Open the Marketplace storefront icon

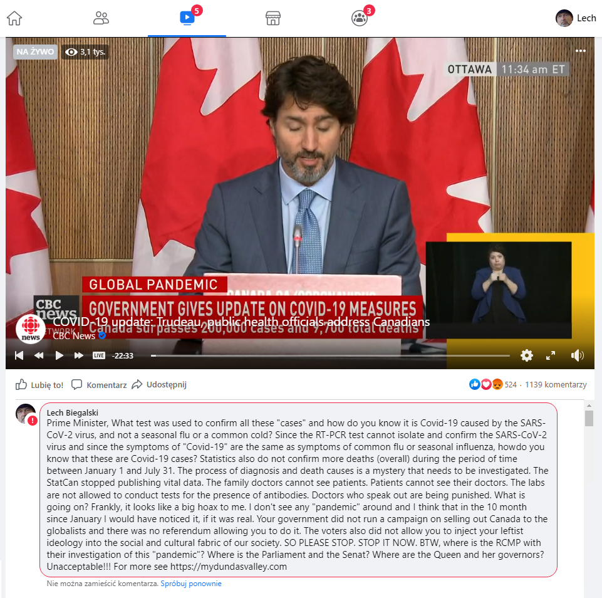pos(273,18)
